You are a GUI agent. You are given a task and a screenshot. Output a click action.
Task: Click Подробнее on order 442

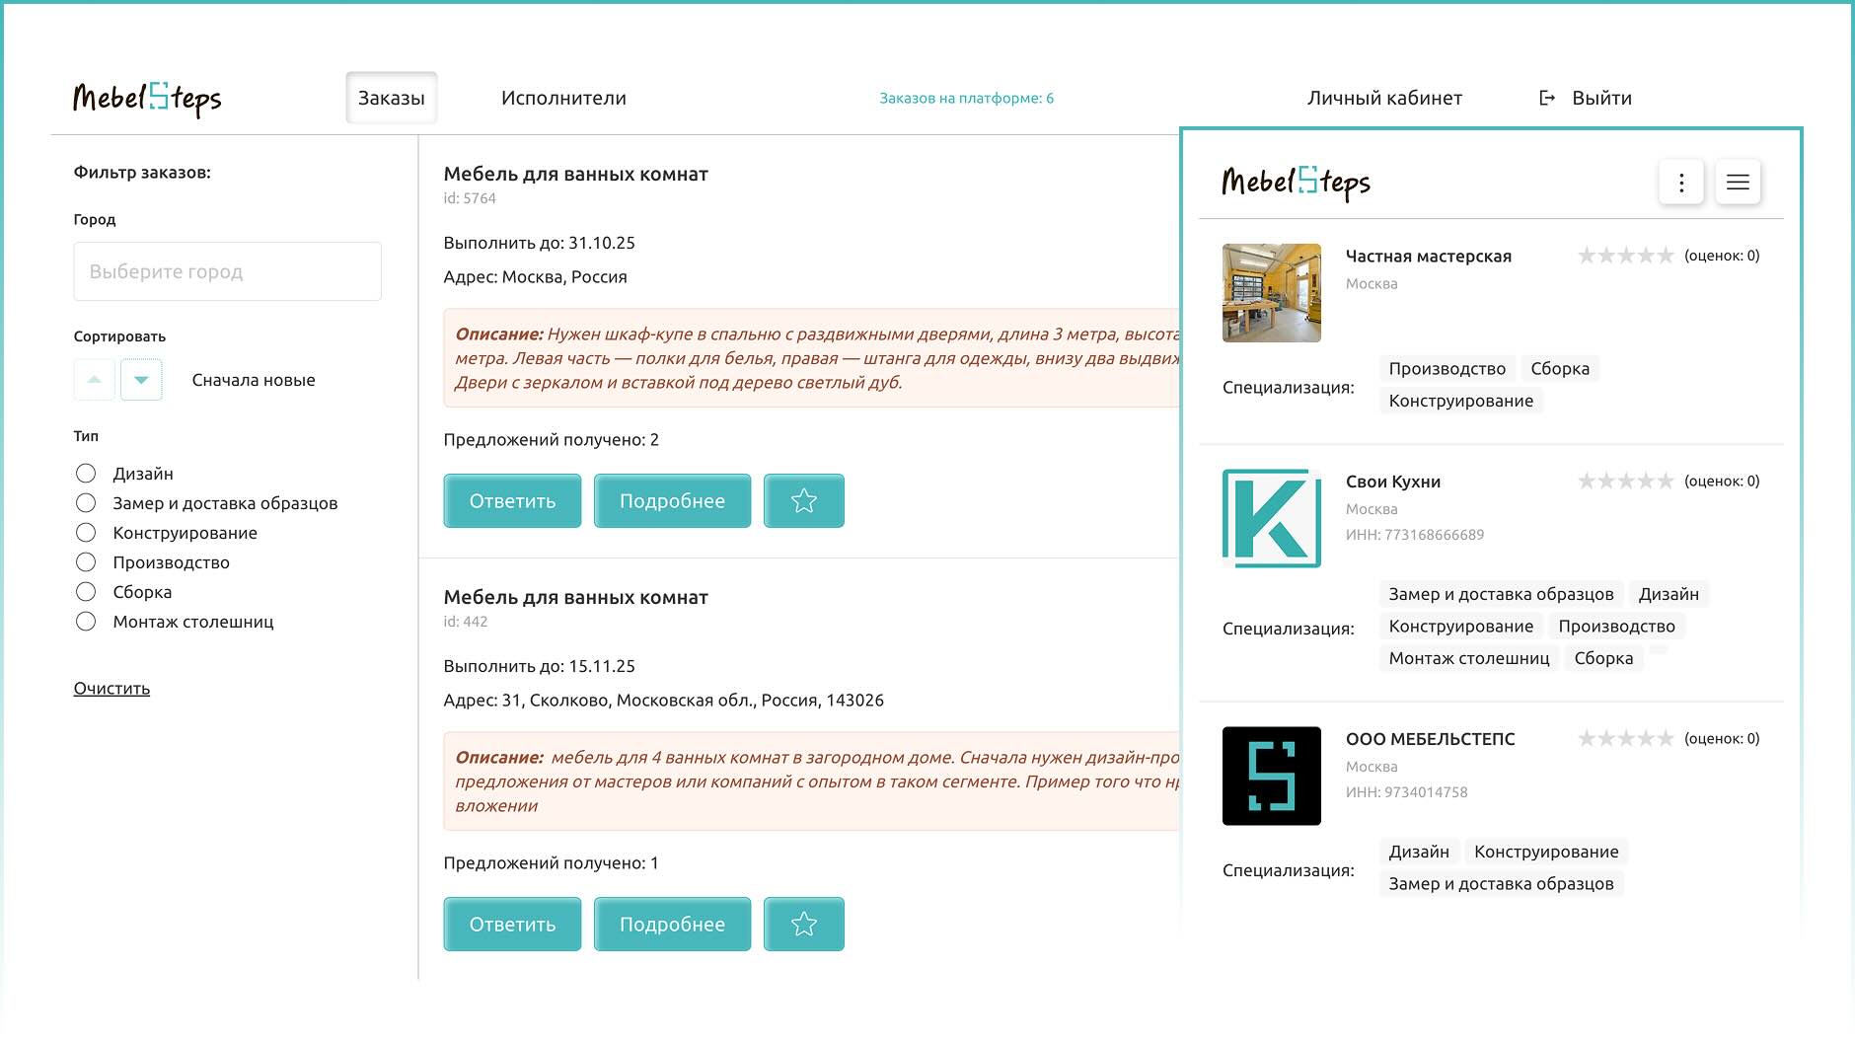click(x=673, y=925)
